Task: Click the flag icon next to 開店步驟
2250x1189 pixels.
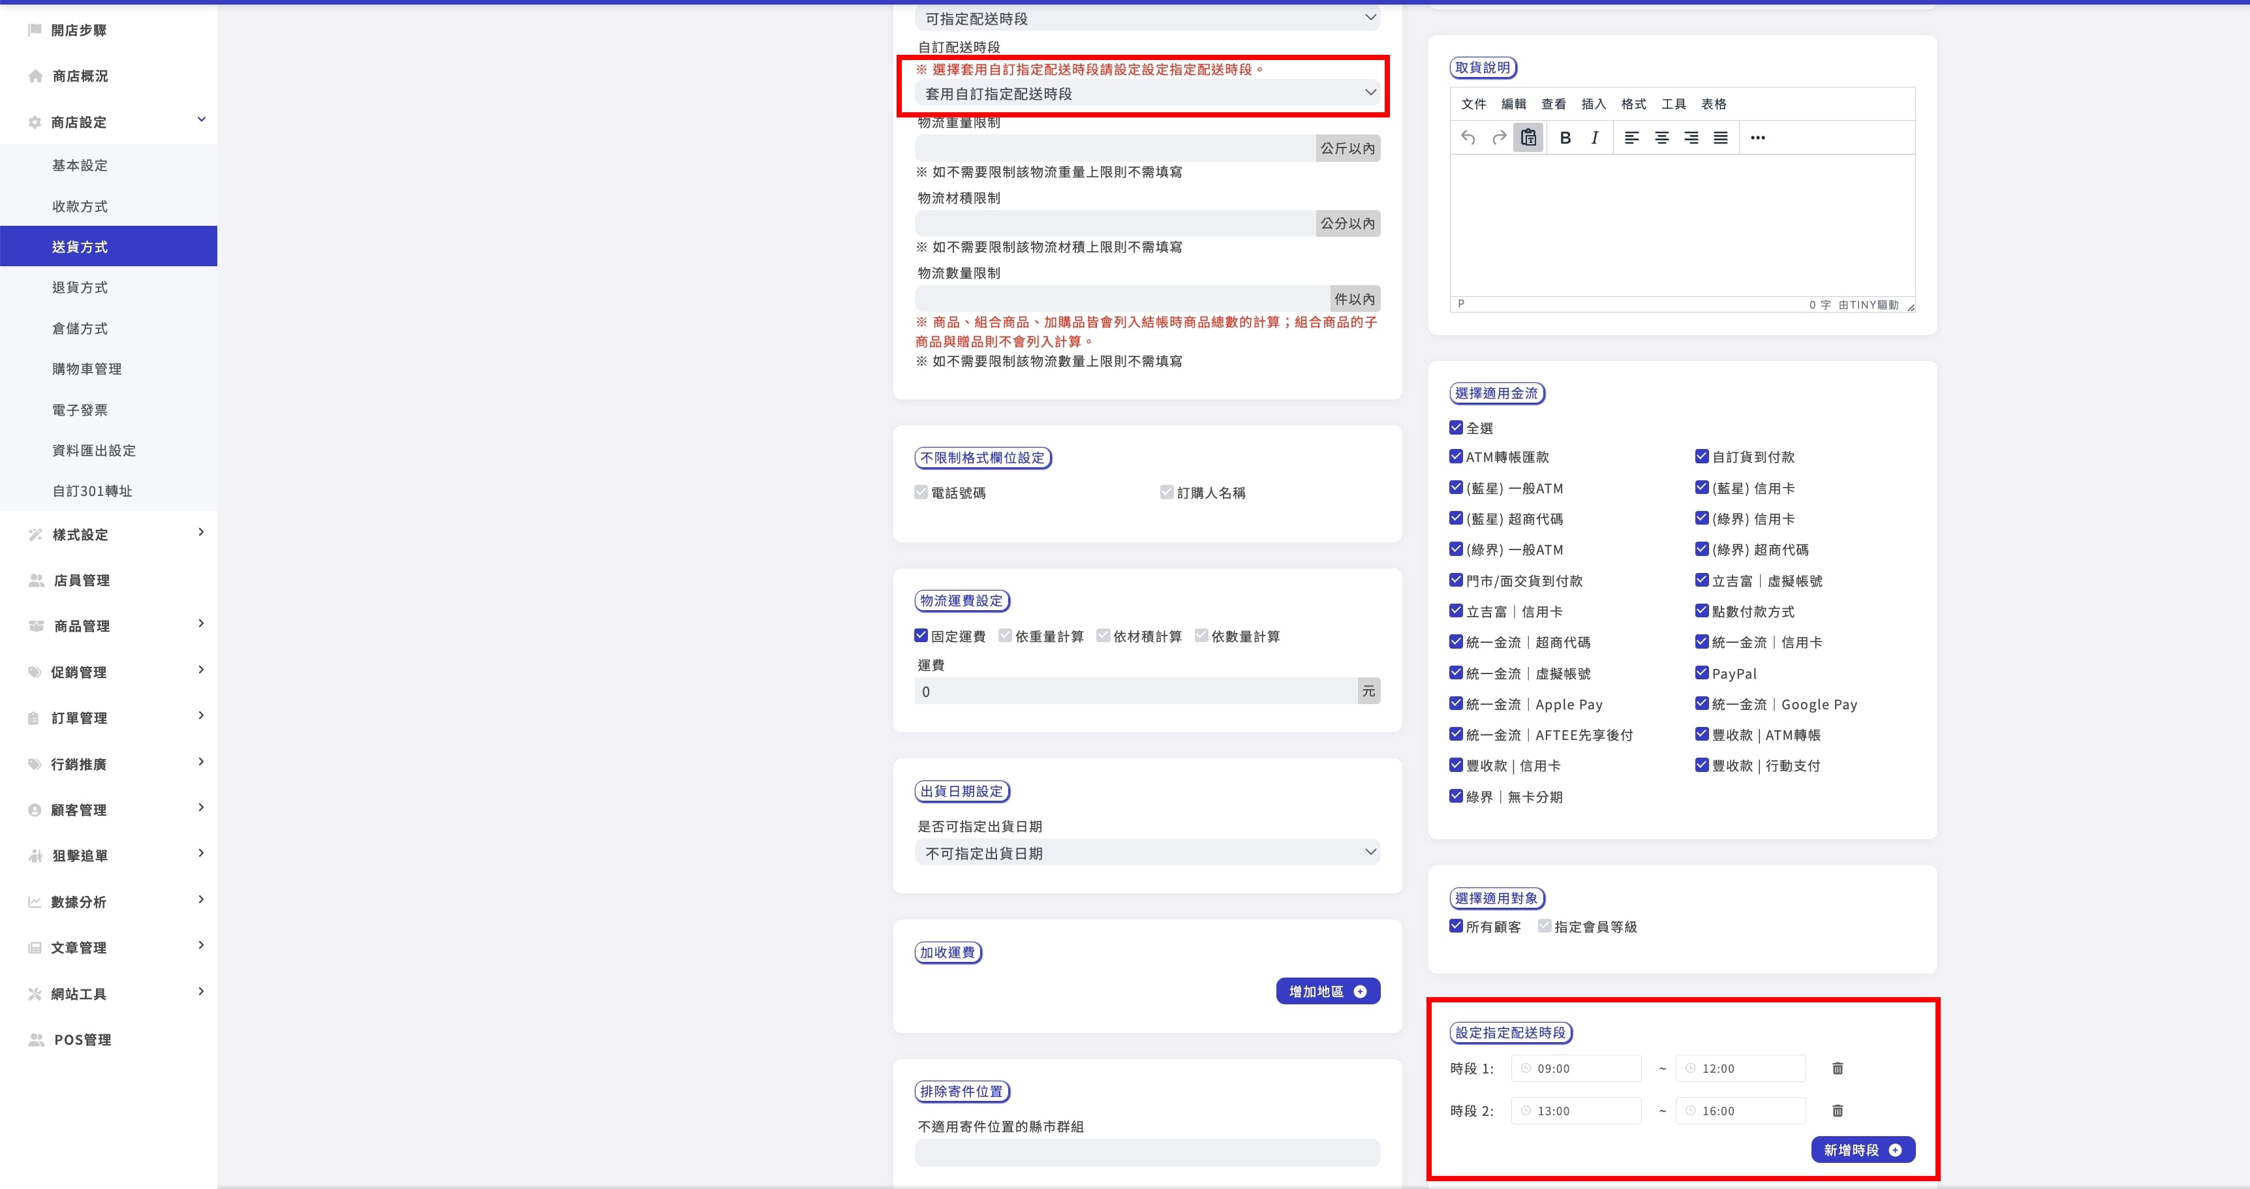Action: tap(35, 30)
